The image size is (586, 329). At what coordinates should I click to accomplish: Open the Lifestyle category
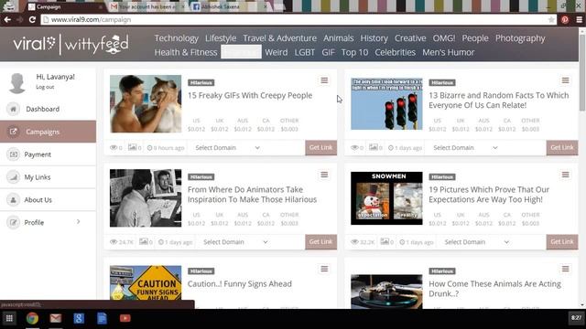tap(221, 38)
